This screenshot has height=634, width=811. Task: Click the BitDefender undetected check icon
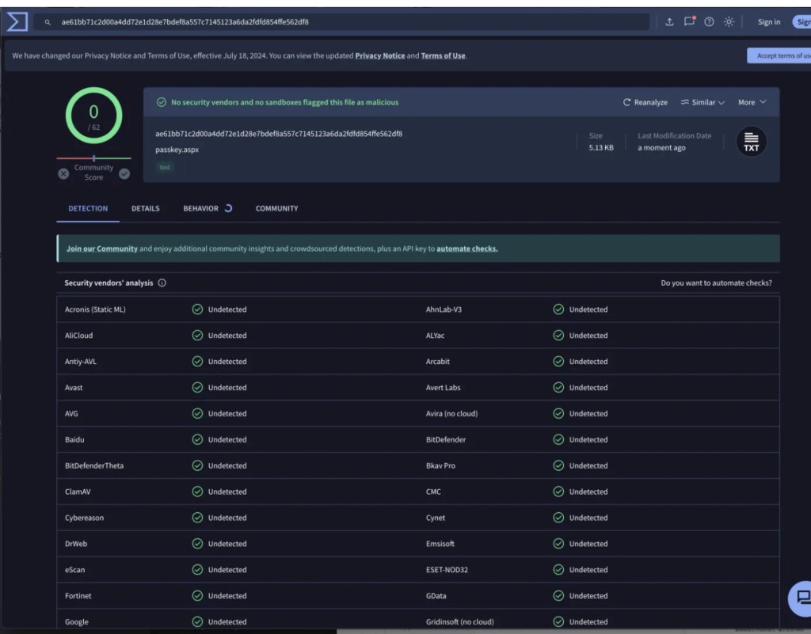[x=558, y=439]
